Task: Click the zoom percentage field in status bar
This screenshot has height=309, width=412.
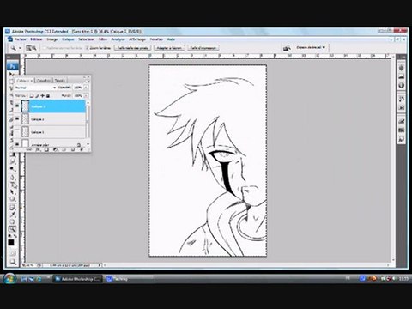Action: (28, 265)
